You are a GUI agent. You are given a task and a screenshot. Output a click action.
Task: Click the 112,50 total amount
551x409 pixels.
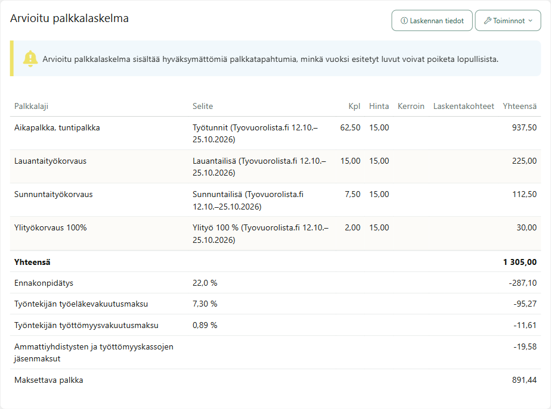[524, 194]
